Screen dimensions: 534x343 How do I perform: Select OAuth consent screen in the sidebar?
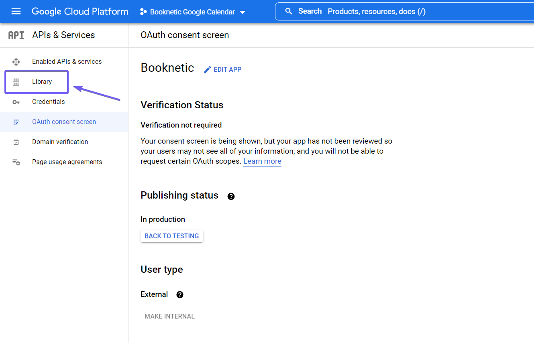coord(64,122)
